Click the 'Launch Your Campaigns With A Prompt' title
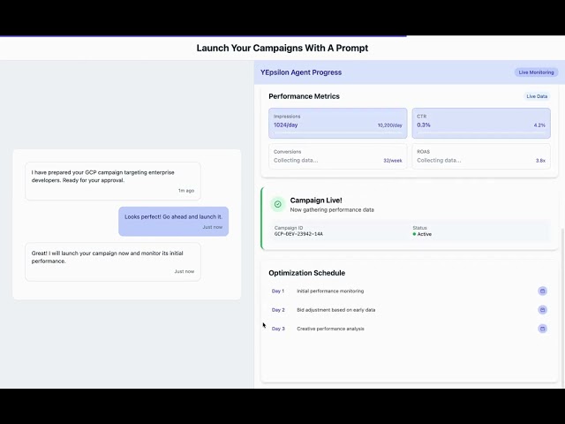 282,48
